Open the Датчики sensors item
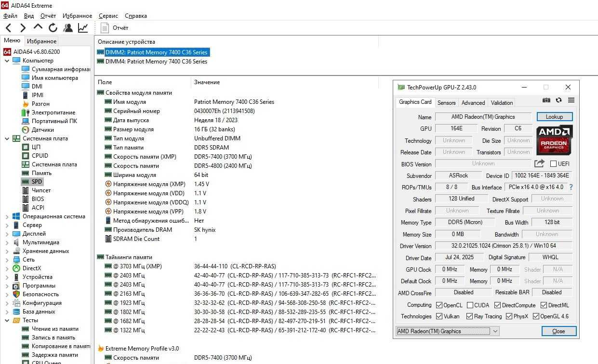Viewport: 598px width, 364px height. pos(38,130)
